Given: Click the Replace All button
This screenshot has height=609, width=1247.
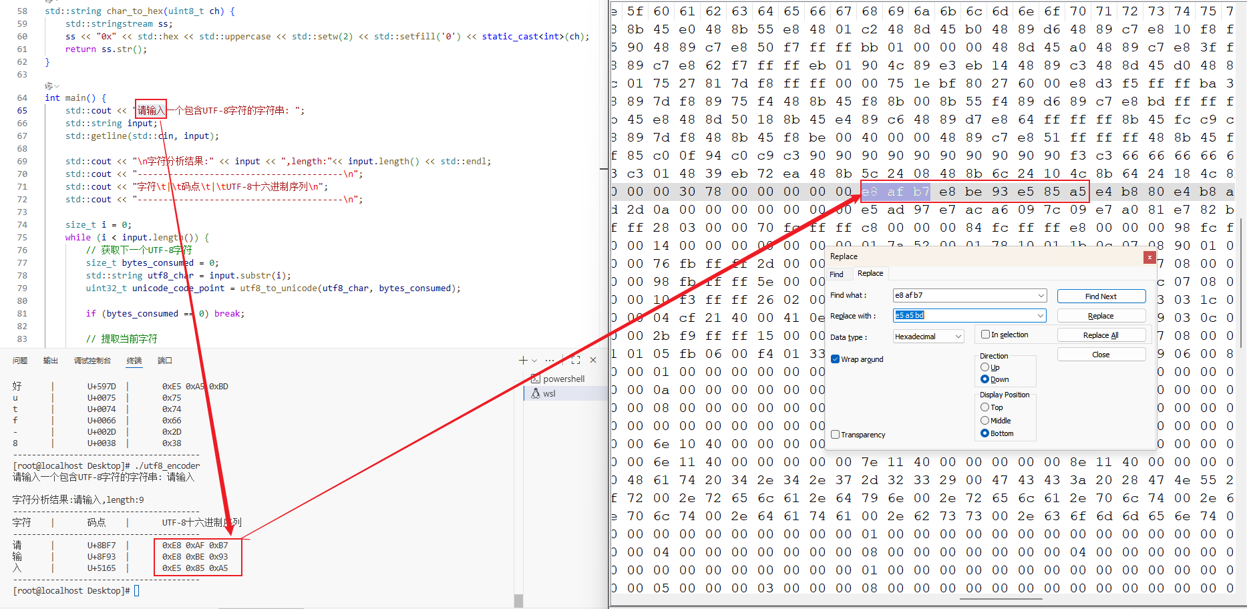Looking at the screenshot, I should tap(1101, 335).
